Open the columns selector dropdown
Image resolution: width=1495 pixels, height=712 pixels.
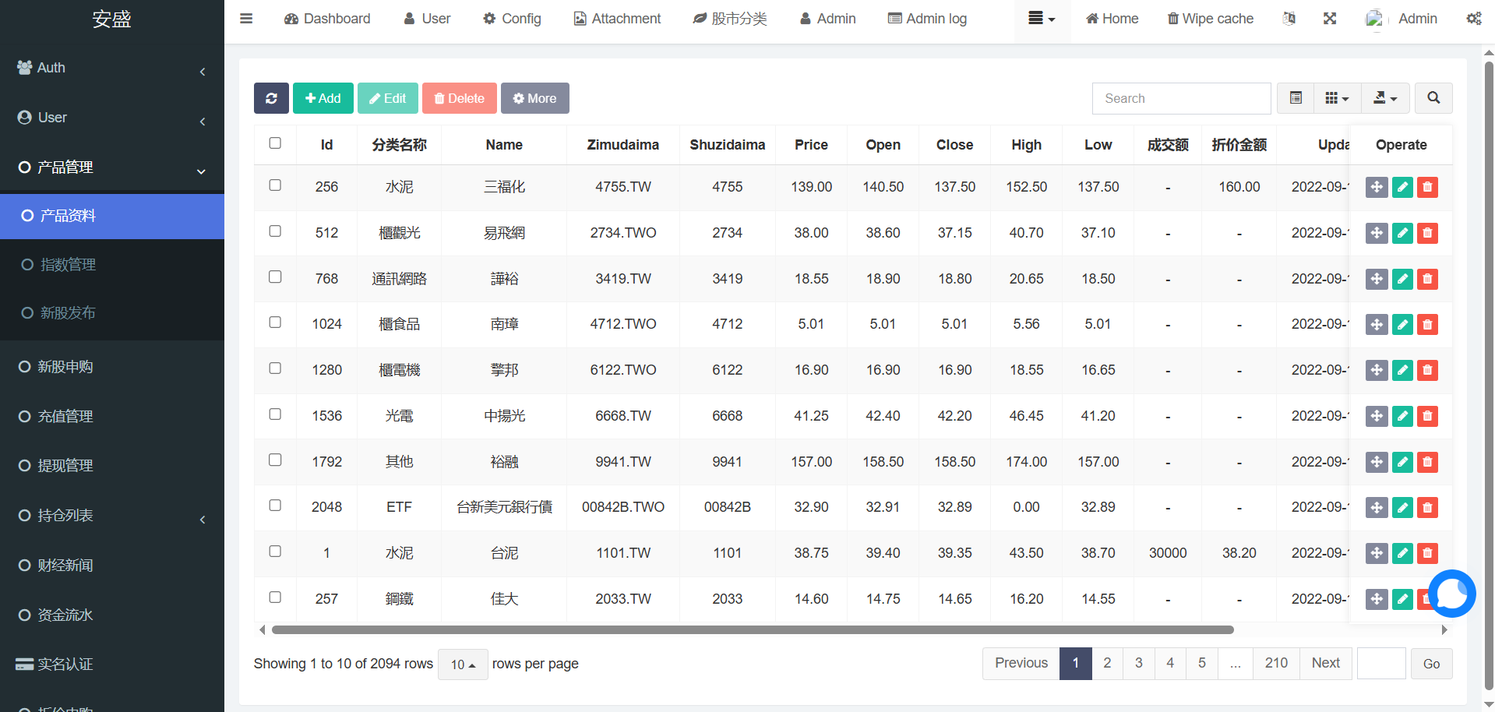1337,98
